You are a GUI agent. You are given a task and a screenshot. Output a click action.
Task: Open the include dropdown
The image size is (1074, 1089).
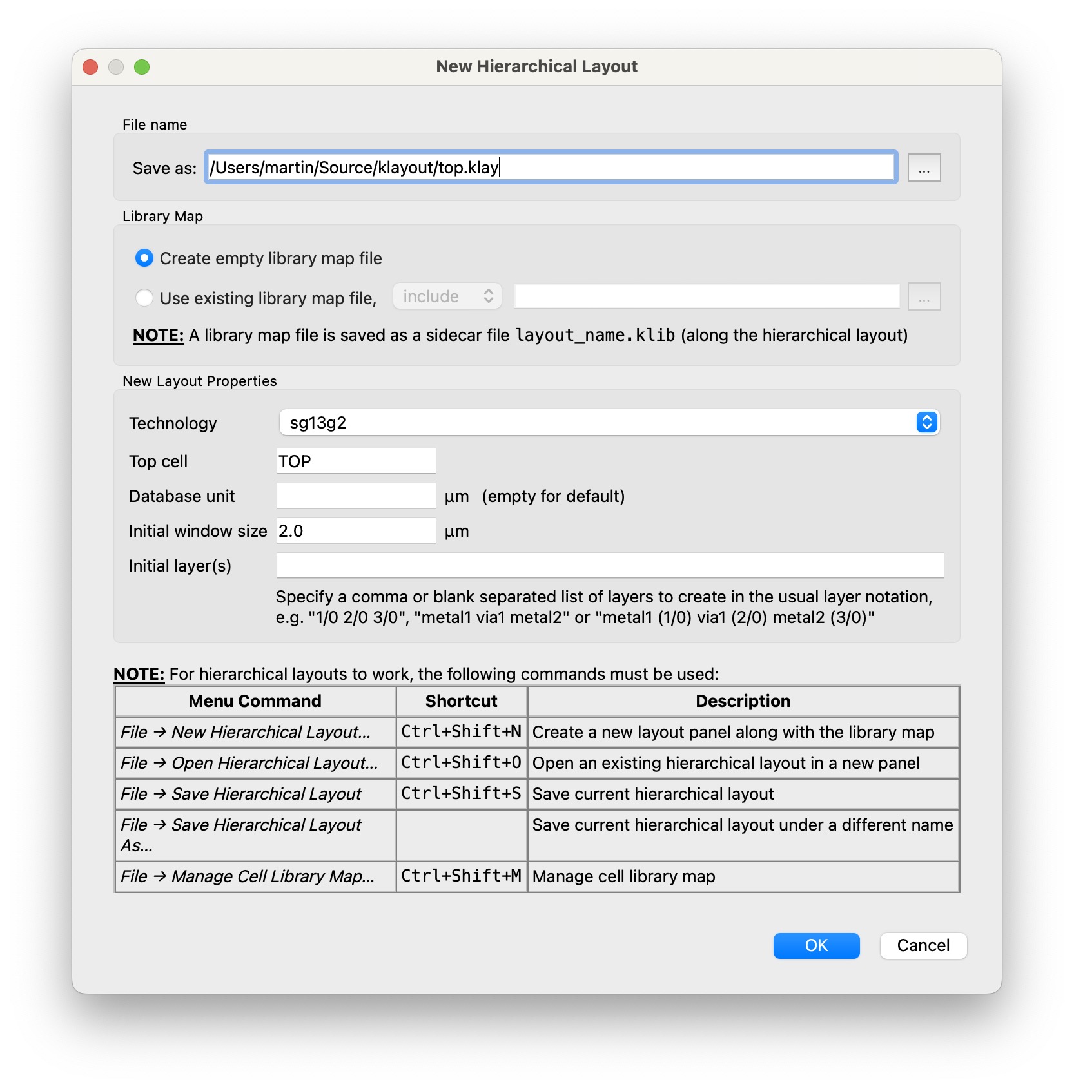pyautogui.click(x=447, y=296)
